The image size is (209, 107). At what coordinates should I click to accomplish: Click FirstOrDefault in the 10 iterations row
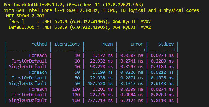click(29, 61)
